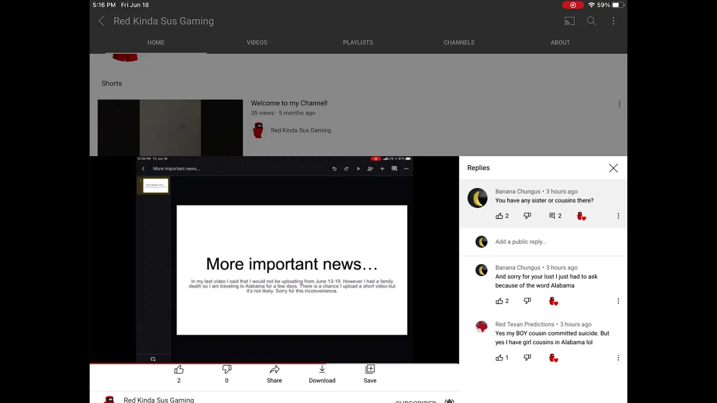Close the Replies panel
This screenshot has height=403, width=717.
[613, 168]
